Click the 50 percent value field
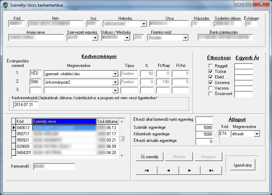The image size is (272, 195). [x=147, y=74]
